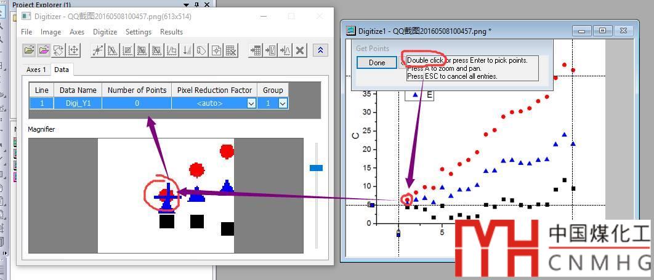Click the Done button in Get Points

(x=377, y=63)
